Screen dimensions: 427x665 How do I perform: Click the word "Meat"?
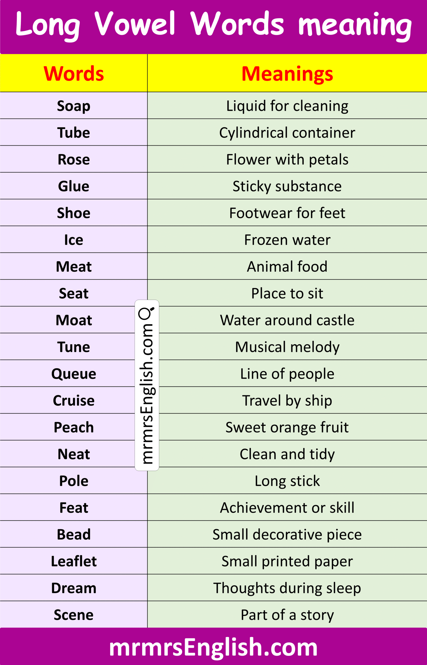click(x=74, y=267)
